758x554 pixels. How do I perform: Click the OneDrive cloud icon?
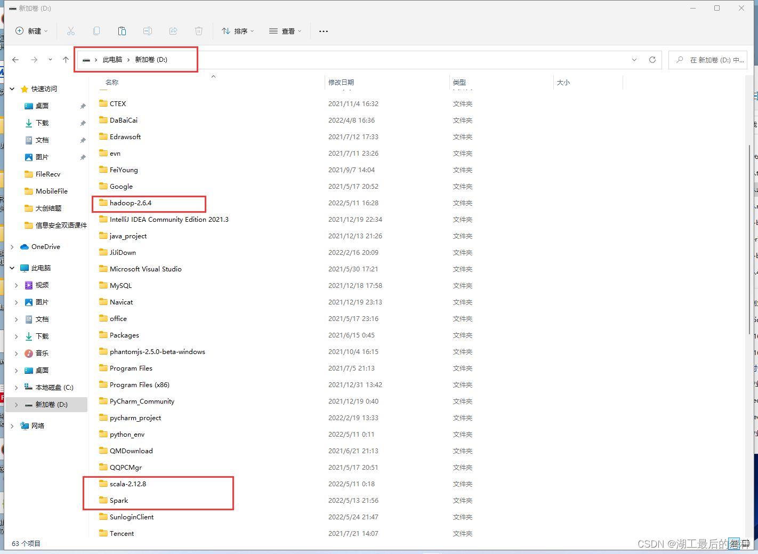[25, 247]
